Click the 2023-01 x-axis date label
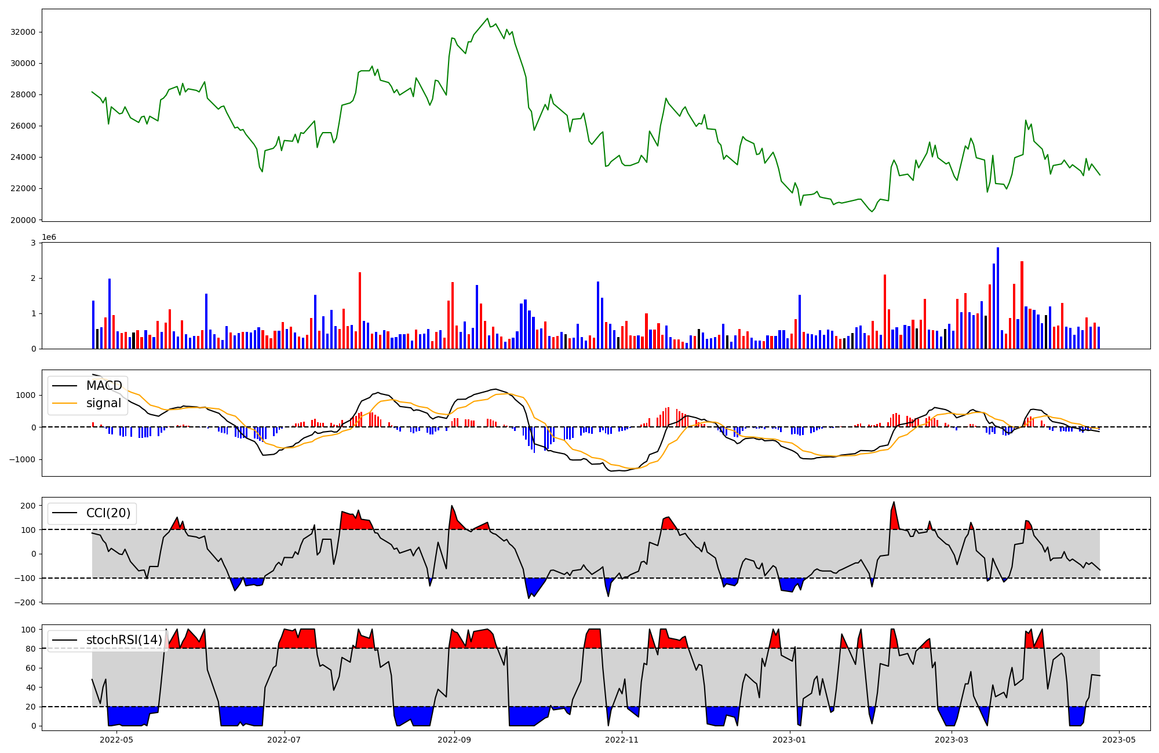1159x753 pixels. tap(790, 739)
